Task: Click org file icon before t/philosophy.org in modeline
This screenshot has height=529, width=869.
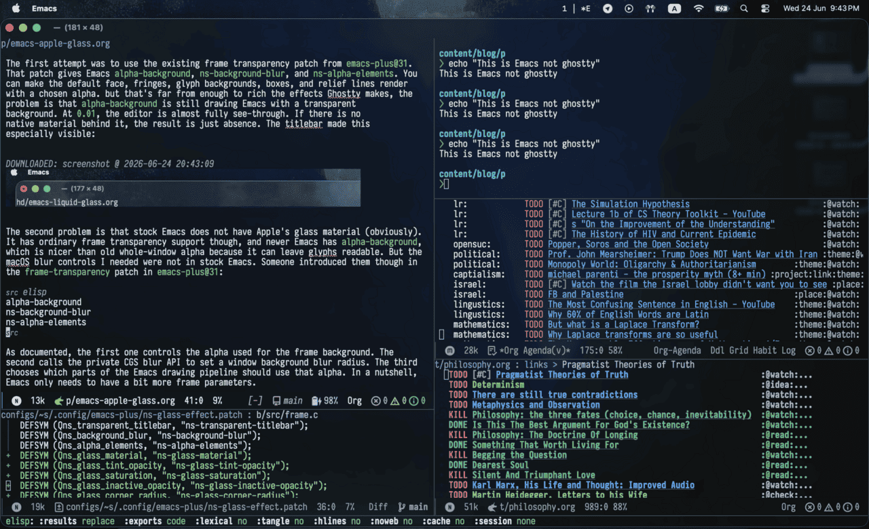Action: [x=492, y=507]
